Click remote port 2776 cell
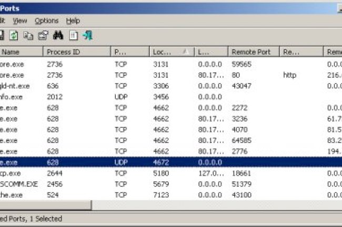The image size is (342, 227). [239, 152]
